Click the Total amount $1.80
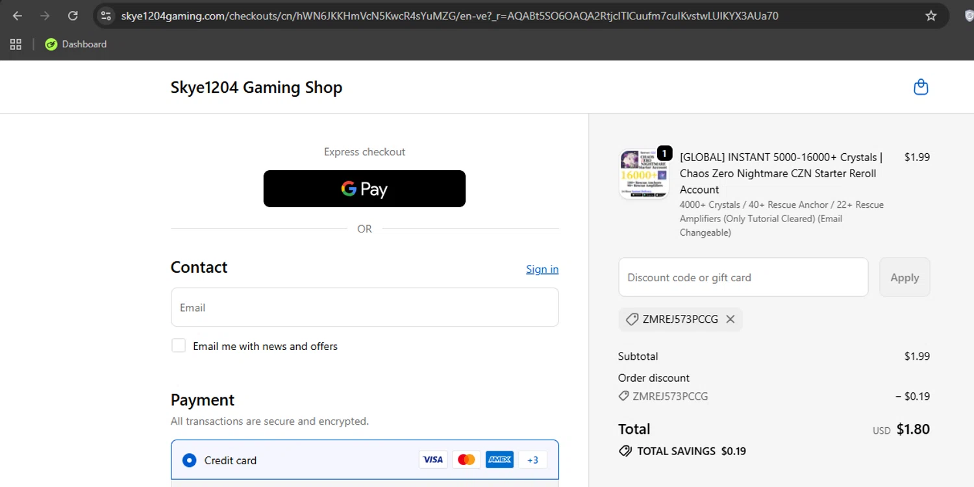Screen dimensions: 974x487 pos(913,429)
